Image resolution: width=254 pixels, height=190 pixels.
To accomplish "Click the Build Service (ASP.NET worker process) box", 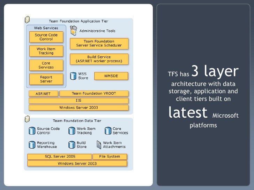I will pos(99,59).
